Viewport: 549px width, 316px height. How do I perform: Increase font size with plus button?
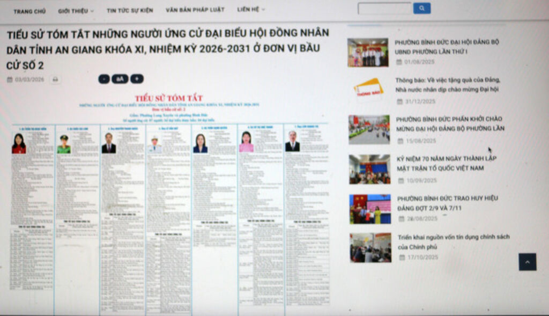pos(137,79)
